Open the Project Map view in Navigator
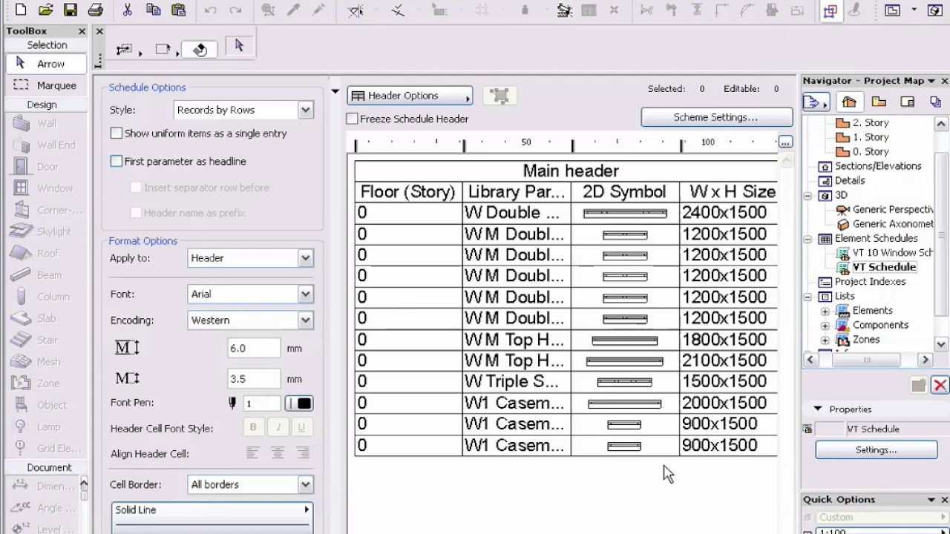Image resolution: width=950 pixels, height=534 pixels. click(x=849, y=102)
